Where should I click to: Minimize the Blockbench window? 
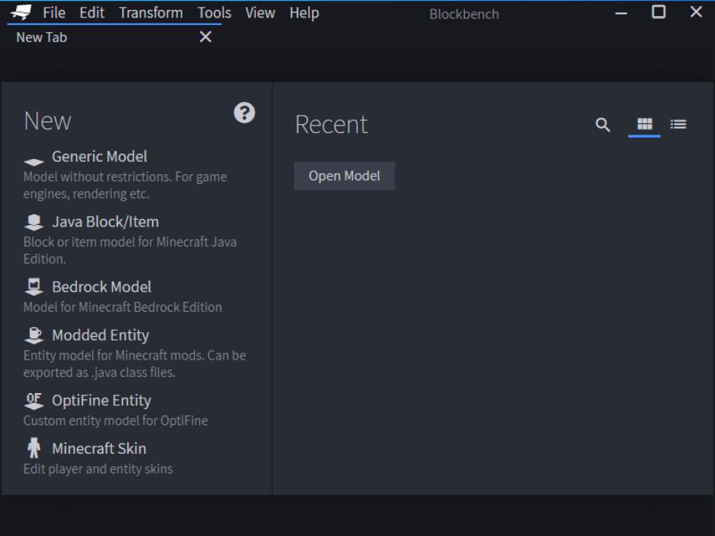tap(621, 13)
